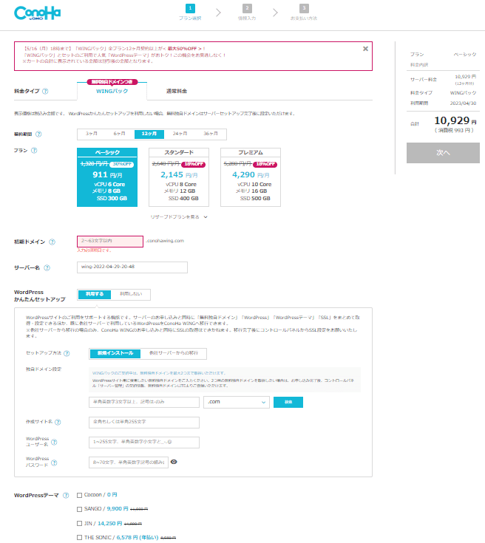Focus the WordPress username input field

(144, 443)
